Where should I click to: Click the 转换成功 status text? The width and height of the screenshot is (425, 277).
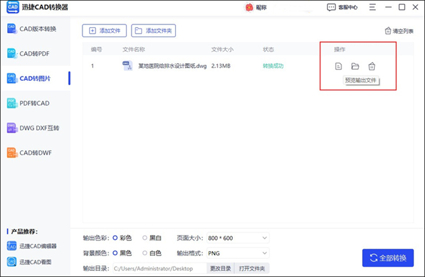[x=273, y=66]
